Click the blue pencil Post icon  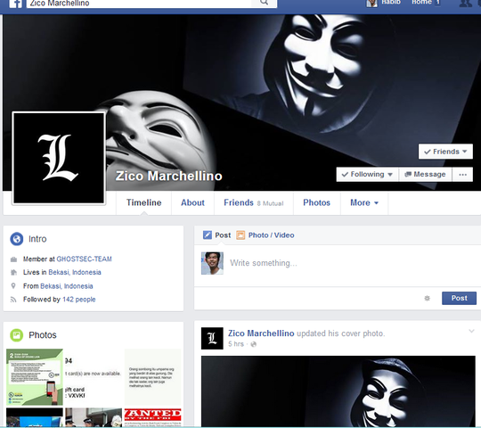pyautogui.click(x=208, y=235)
